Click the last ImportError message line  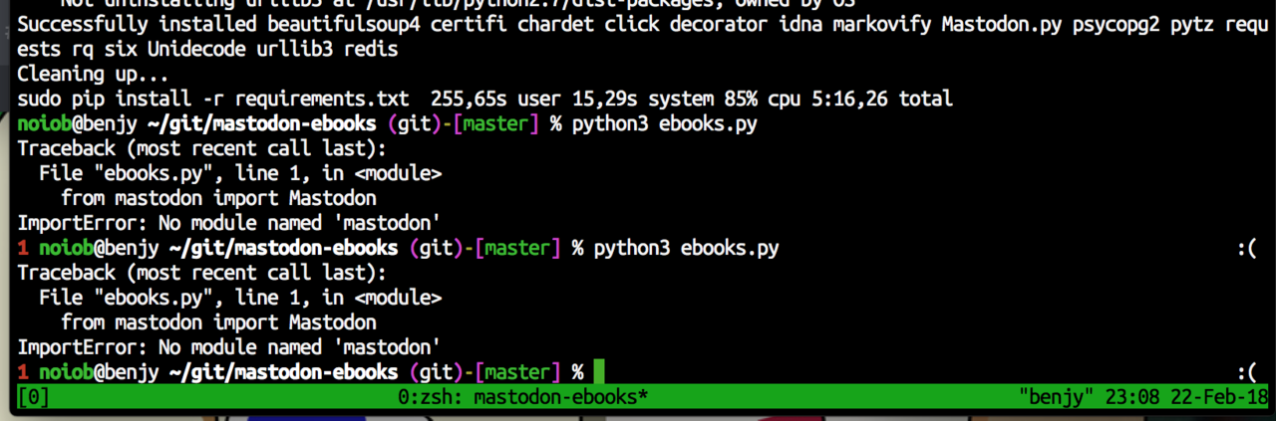coord(229,347)
